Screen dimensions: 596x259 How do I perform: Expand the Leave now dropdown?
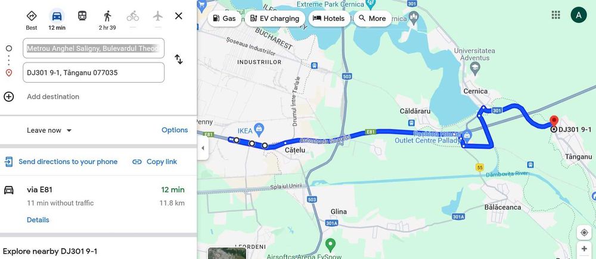pyautogui.click(x=49, y=130)
